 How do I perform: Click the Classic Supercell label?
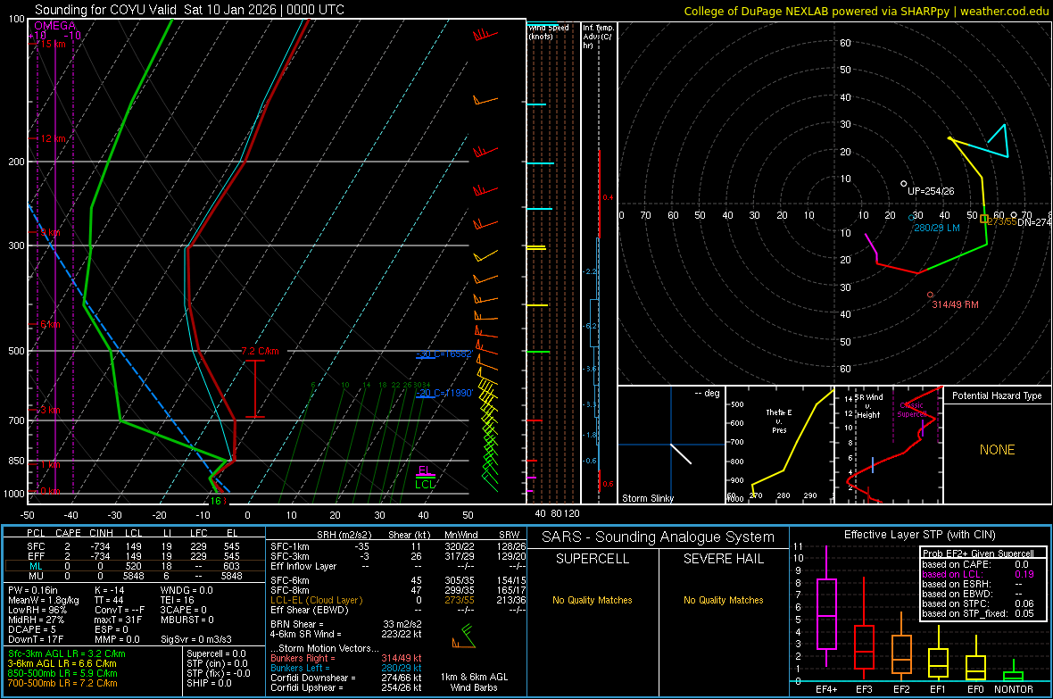coord(912,410)
